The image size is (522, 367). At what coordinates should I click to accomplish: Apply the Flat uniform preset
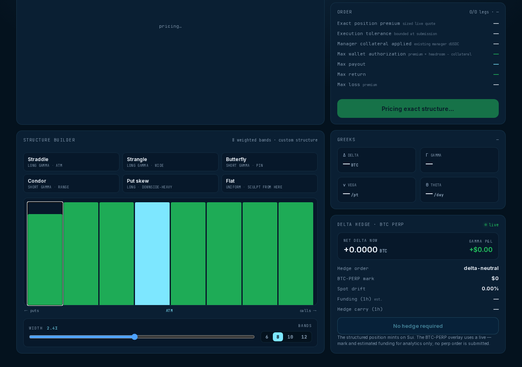[x=270, y=183]
